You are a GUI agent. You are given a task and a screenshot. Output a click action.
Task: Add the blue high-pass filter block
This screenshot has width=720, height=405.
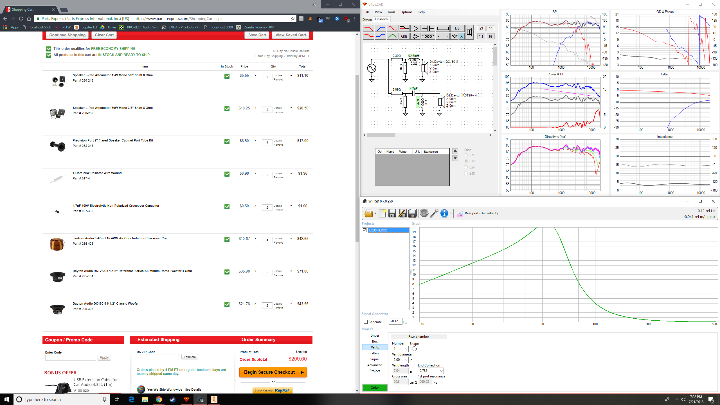[x=380, y=28]
